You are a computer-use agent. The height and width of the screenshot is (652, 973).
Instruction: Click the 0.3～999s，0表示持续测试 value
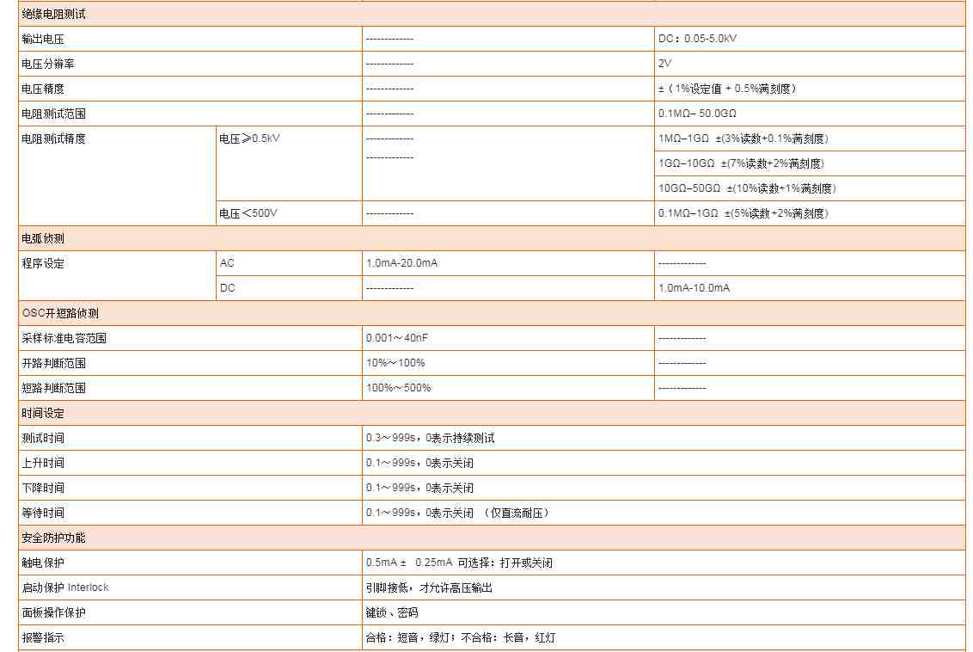(430, 438)
